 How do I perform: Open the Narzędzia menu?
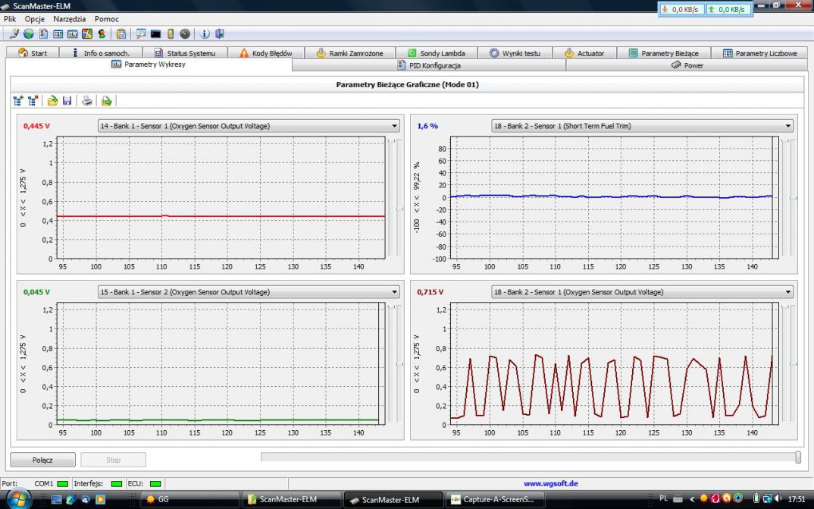pyautogui.click(x=69, y=18)
